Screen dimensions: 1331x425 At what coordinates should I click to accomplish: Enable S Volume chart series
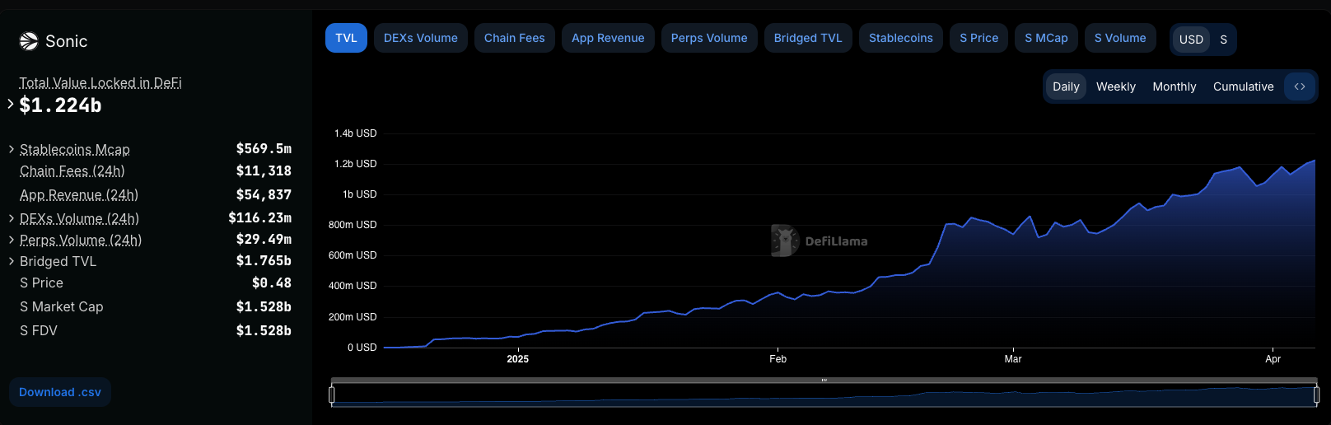point(1120,38)
